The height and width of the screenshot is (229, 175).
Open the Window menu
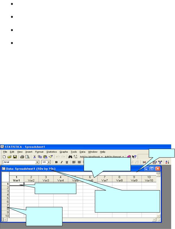click(x=93, y=152)
